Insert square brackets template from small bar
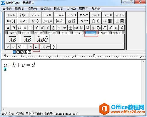 [82, 28]
